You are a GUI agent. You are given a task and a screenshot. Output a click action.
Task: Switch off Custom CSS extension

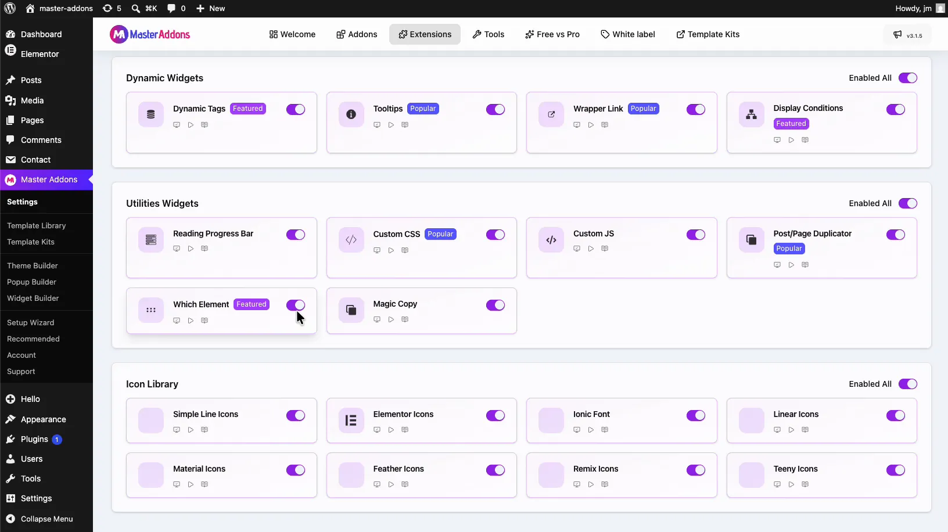coord(495,235)
